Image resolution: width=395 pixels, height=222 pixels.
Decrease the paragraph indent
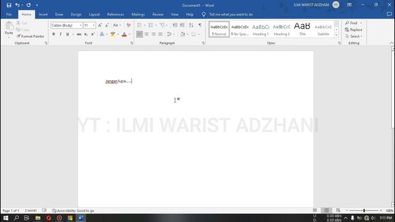[x=175, y=25]
